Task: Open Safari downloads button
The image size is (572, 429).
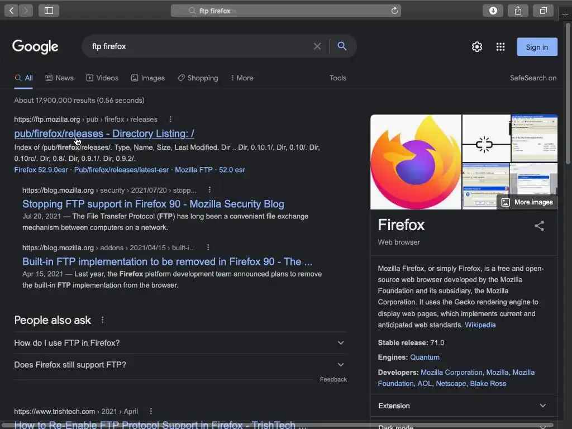Action: 493,11
